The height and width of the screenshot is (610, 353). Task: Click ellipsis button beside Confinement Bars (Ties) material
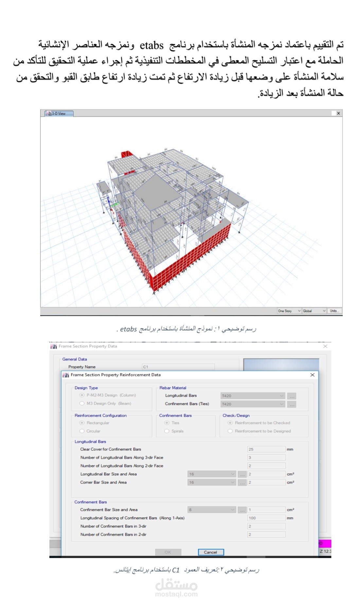point(292,404)
